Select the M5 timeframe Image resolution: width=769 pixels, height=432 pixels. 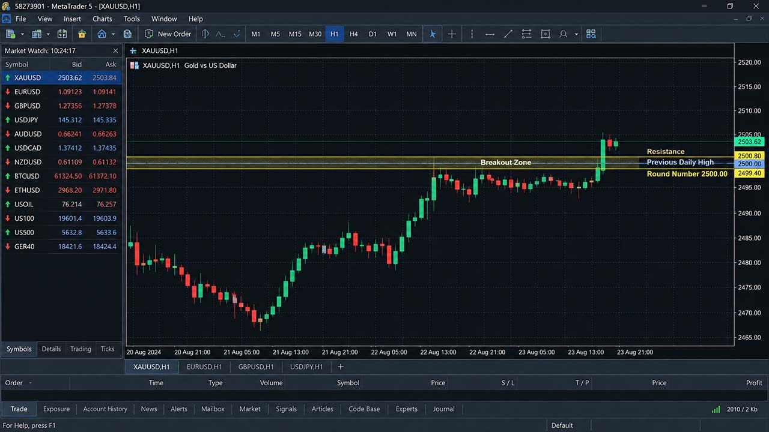[275, 34]
